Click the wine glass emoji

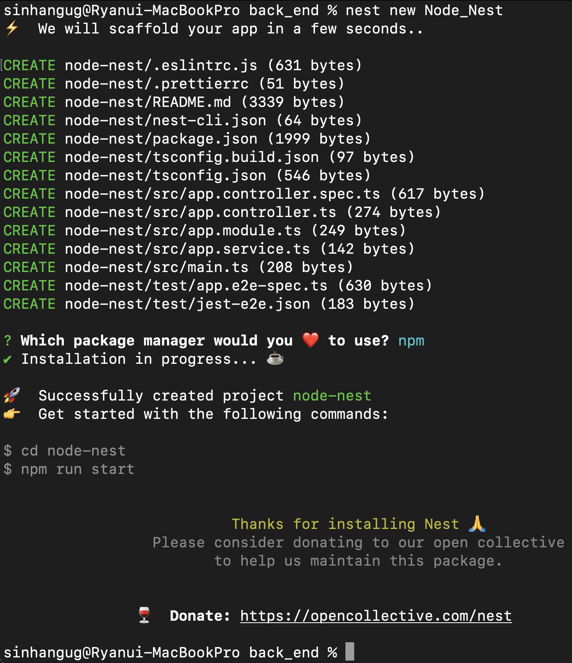[x=144, y=615]
